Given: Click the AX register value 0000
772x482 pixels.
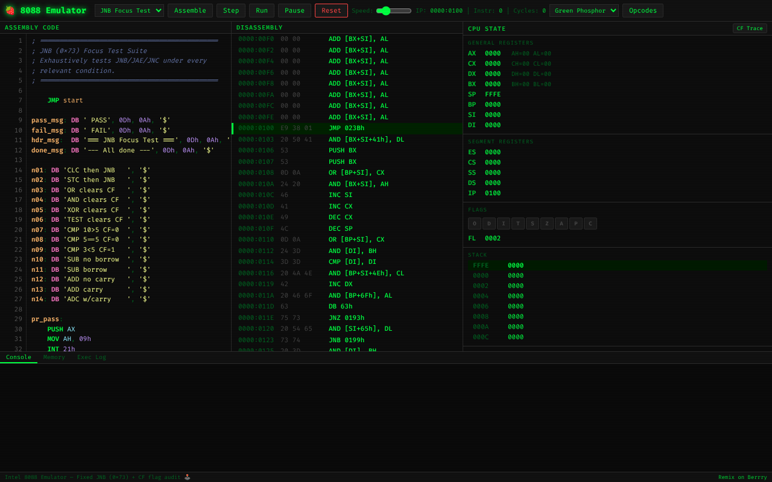Looking at the screenshot, I should (493, 54).
